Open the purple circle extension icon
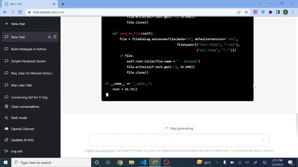 pos(256,12)
